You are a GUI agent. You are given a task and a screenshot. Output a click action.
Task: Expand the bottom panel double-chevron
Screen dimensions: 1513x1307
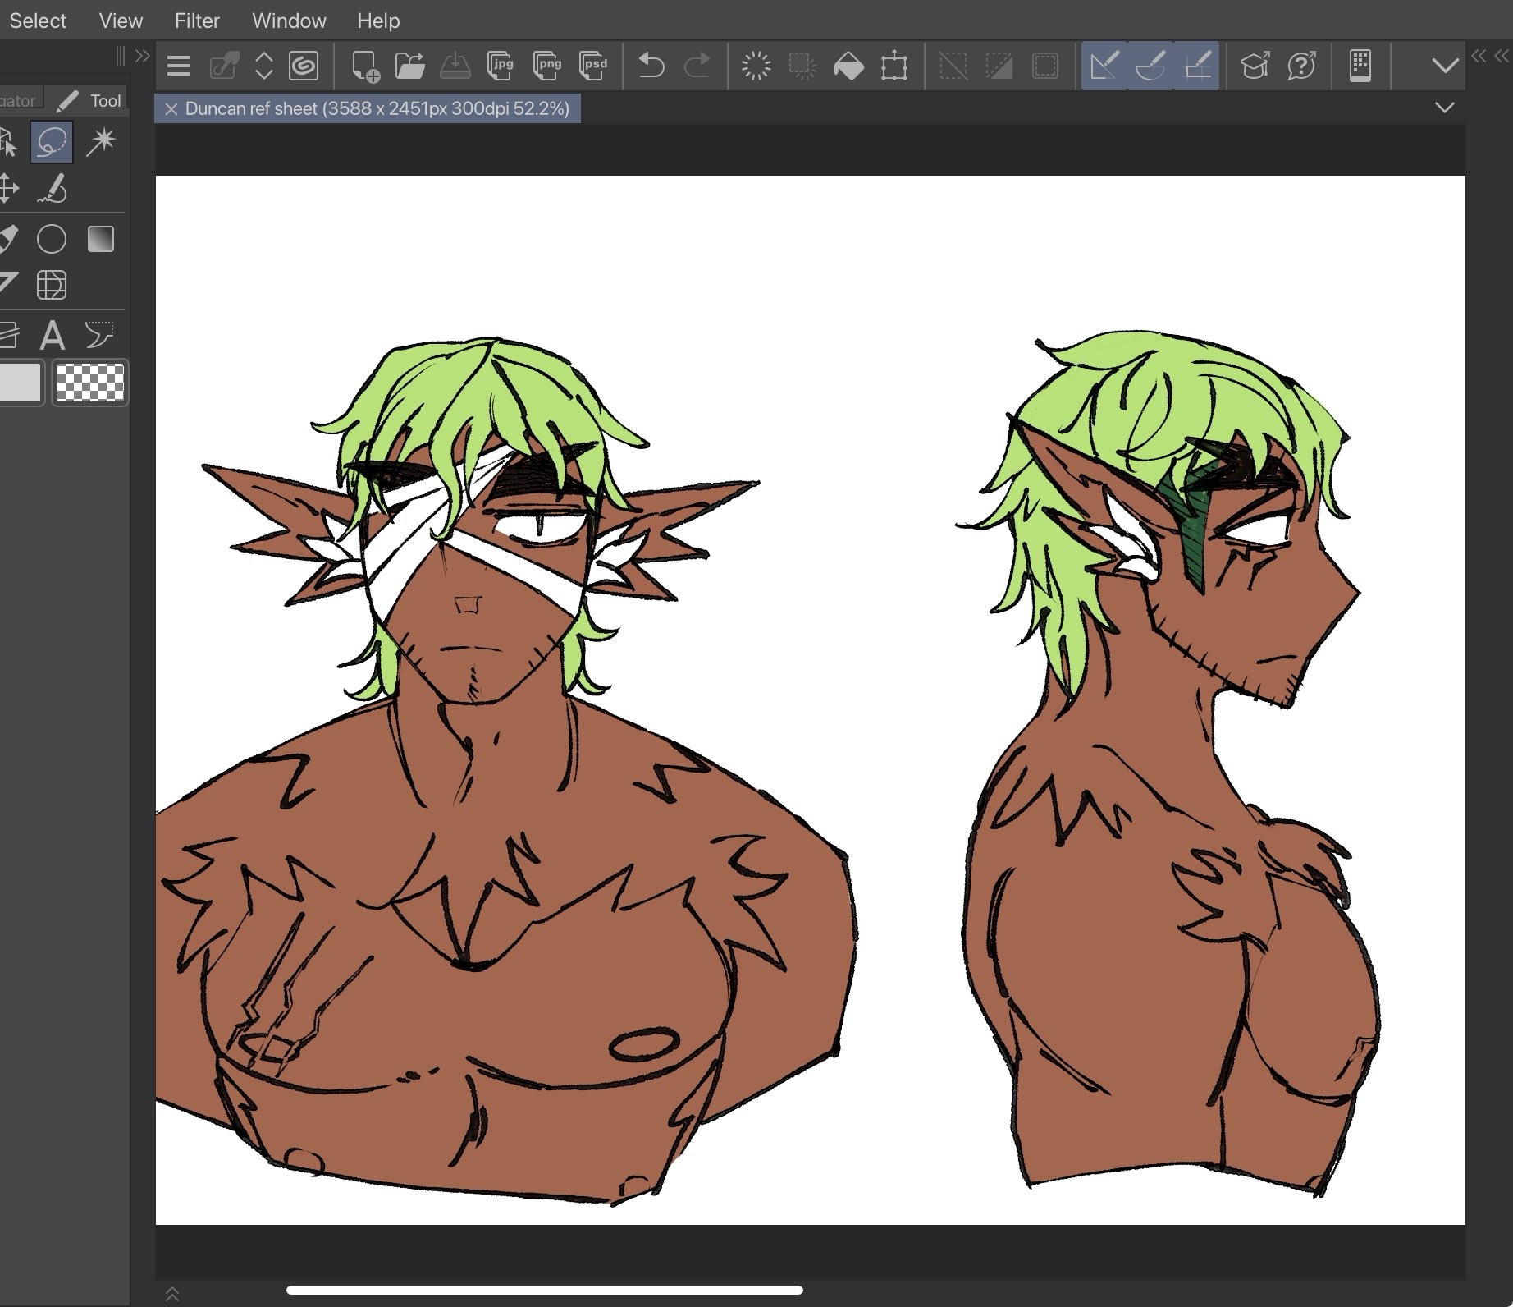pyautogui.click(x=172, y=1294)
